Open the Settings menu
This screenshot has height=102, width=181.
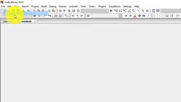point(127,7)
